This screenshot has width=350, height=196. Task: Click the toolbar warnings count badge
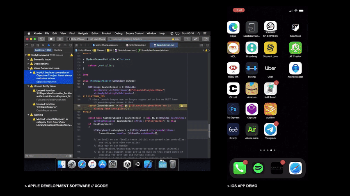click(x=176, y=39)
